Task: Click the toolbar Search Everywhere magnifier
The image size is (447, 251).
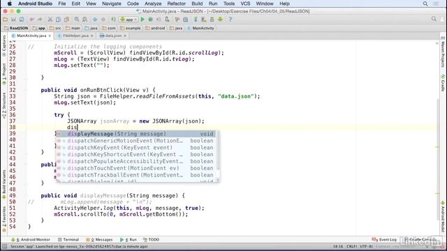Action: pos(434,19)
